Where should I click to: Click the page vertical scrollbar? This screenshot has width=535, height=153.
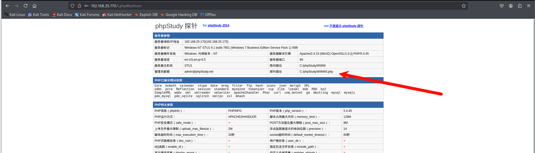pyautogui.click(x=534, y=85)
